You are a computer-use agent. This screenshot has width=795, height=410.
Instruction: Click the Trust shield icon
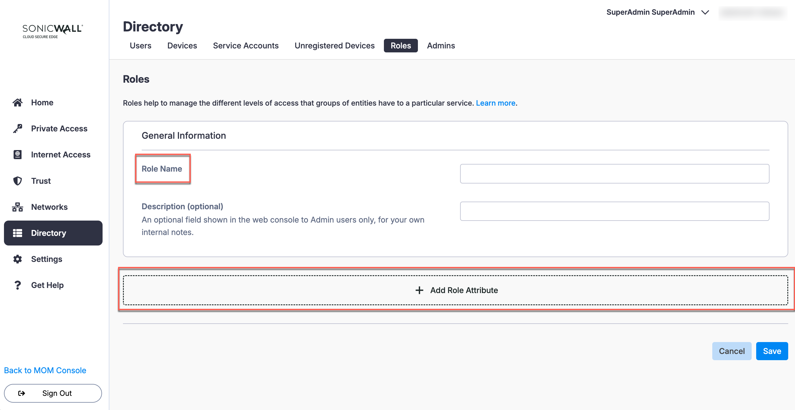18,181
